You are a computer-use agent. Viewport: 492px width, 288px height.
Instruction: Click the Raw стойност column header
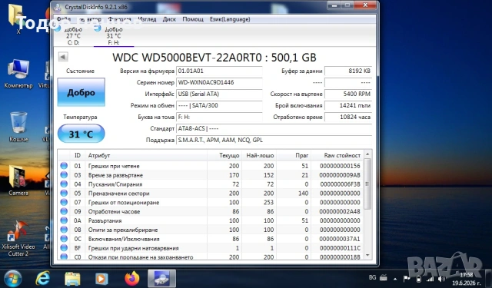[337, 155]
